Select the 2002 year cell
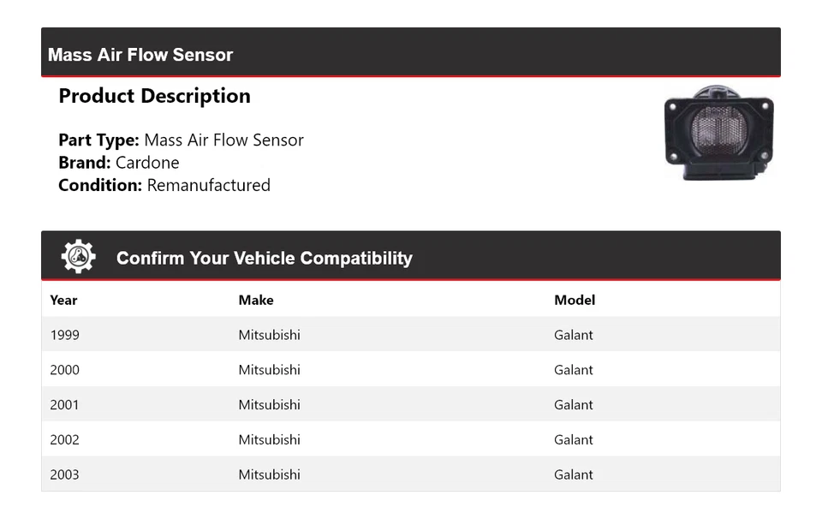Image resolution: width=822 pixels, height=519 pixels. [64, 440]
